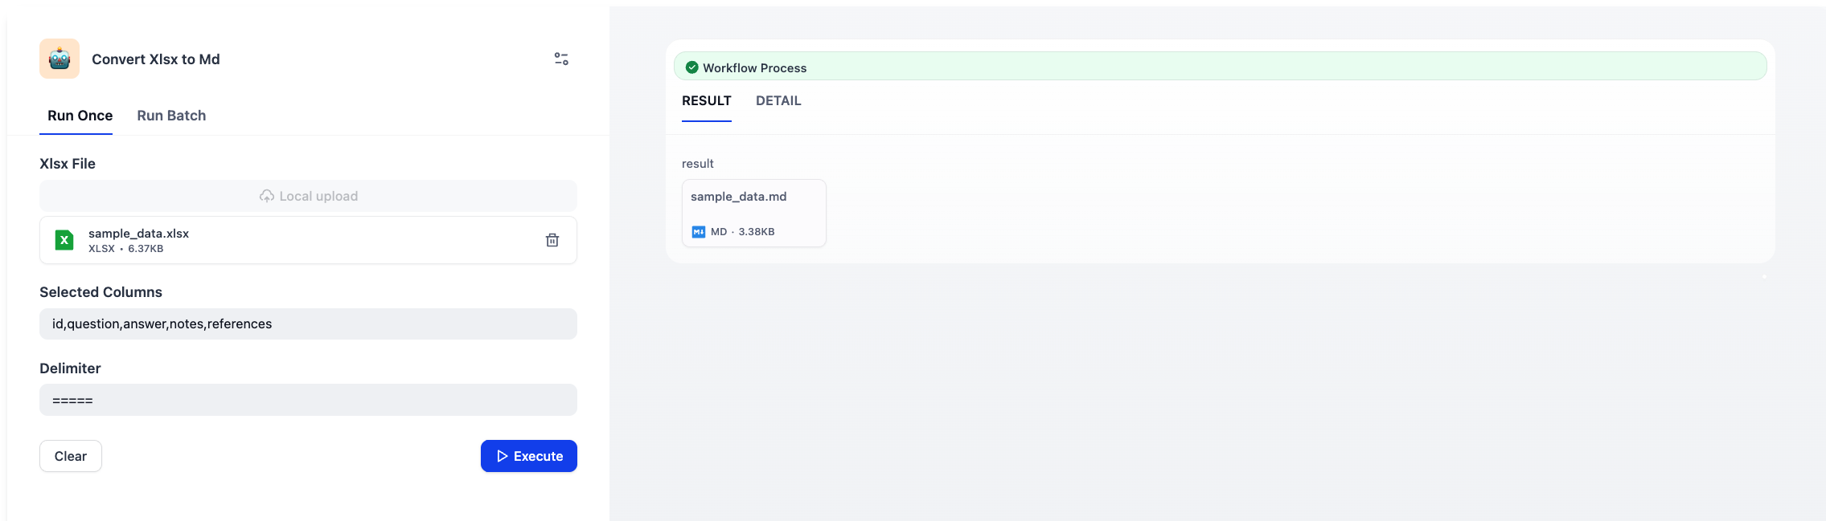The width and height of the screenshot is (1826, 521).
Task: Open the DETAIL tab
Action: click(x=778, y=101)
